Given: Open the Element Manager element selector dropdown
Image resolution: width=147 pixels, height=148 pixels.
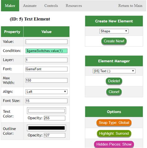Looking at the screenshot, I should point(114,71).
